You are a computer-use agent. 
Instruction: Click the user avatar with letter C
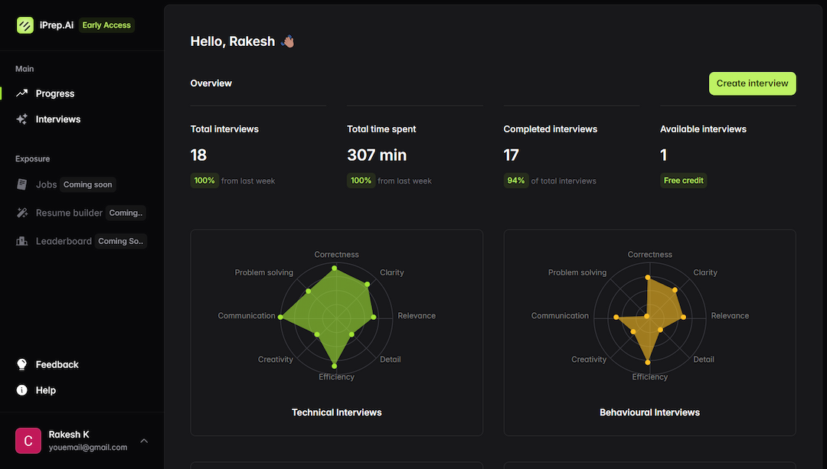click(28, 441)
